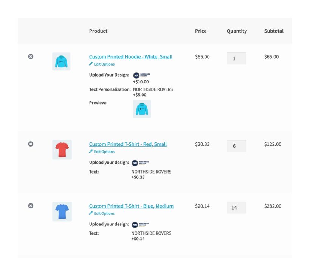Select the hoodie's $65.00 subtotal

tap(271, 57)
